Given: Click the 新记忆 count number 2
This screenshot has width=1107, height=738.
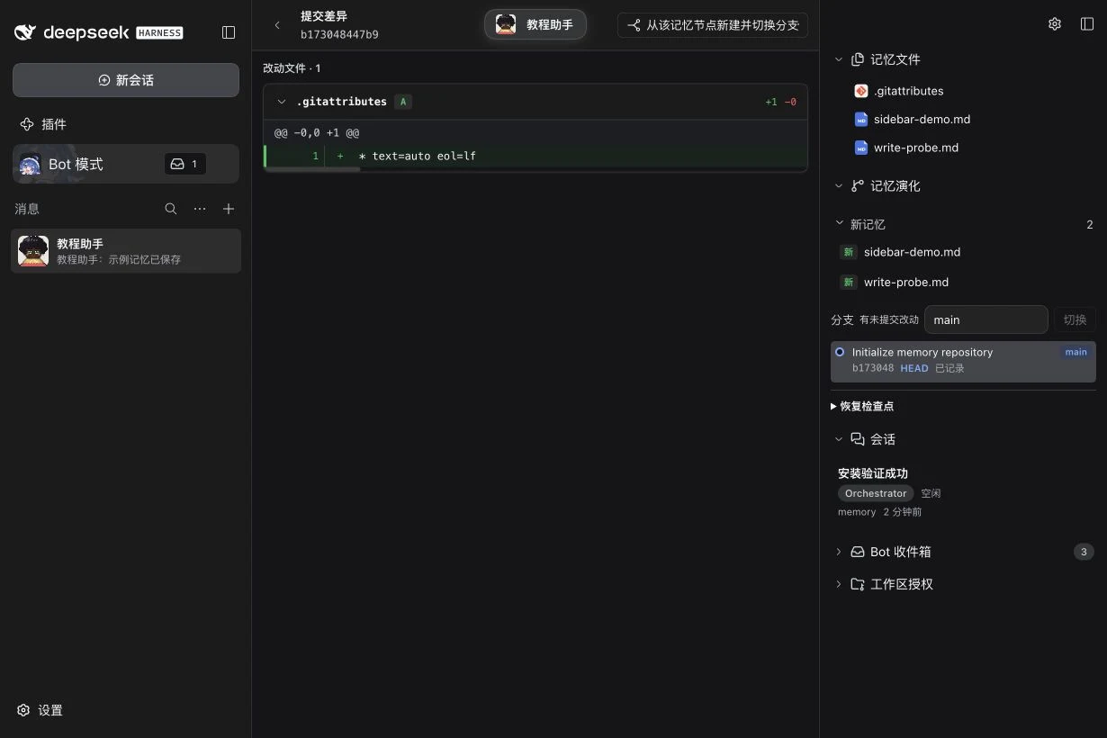Looking at the screenshot, I should [1090, 224].
